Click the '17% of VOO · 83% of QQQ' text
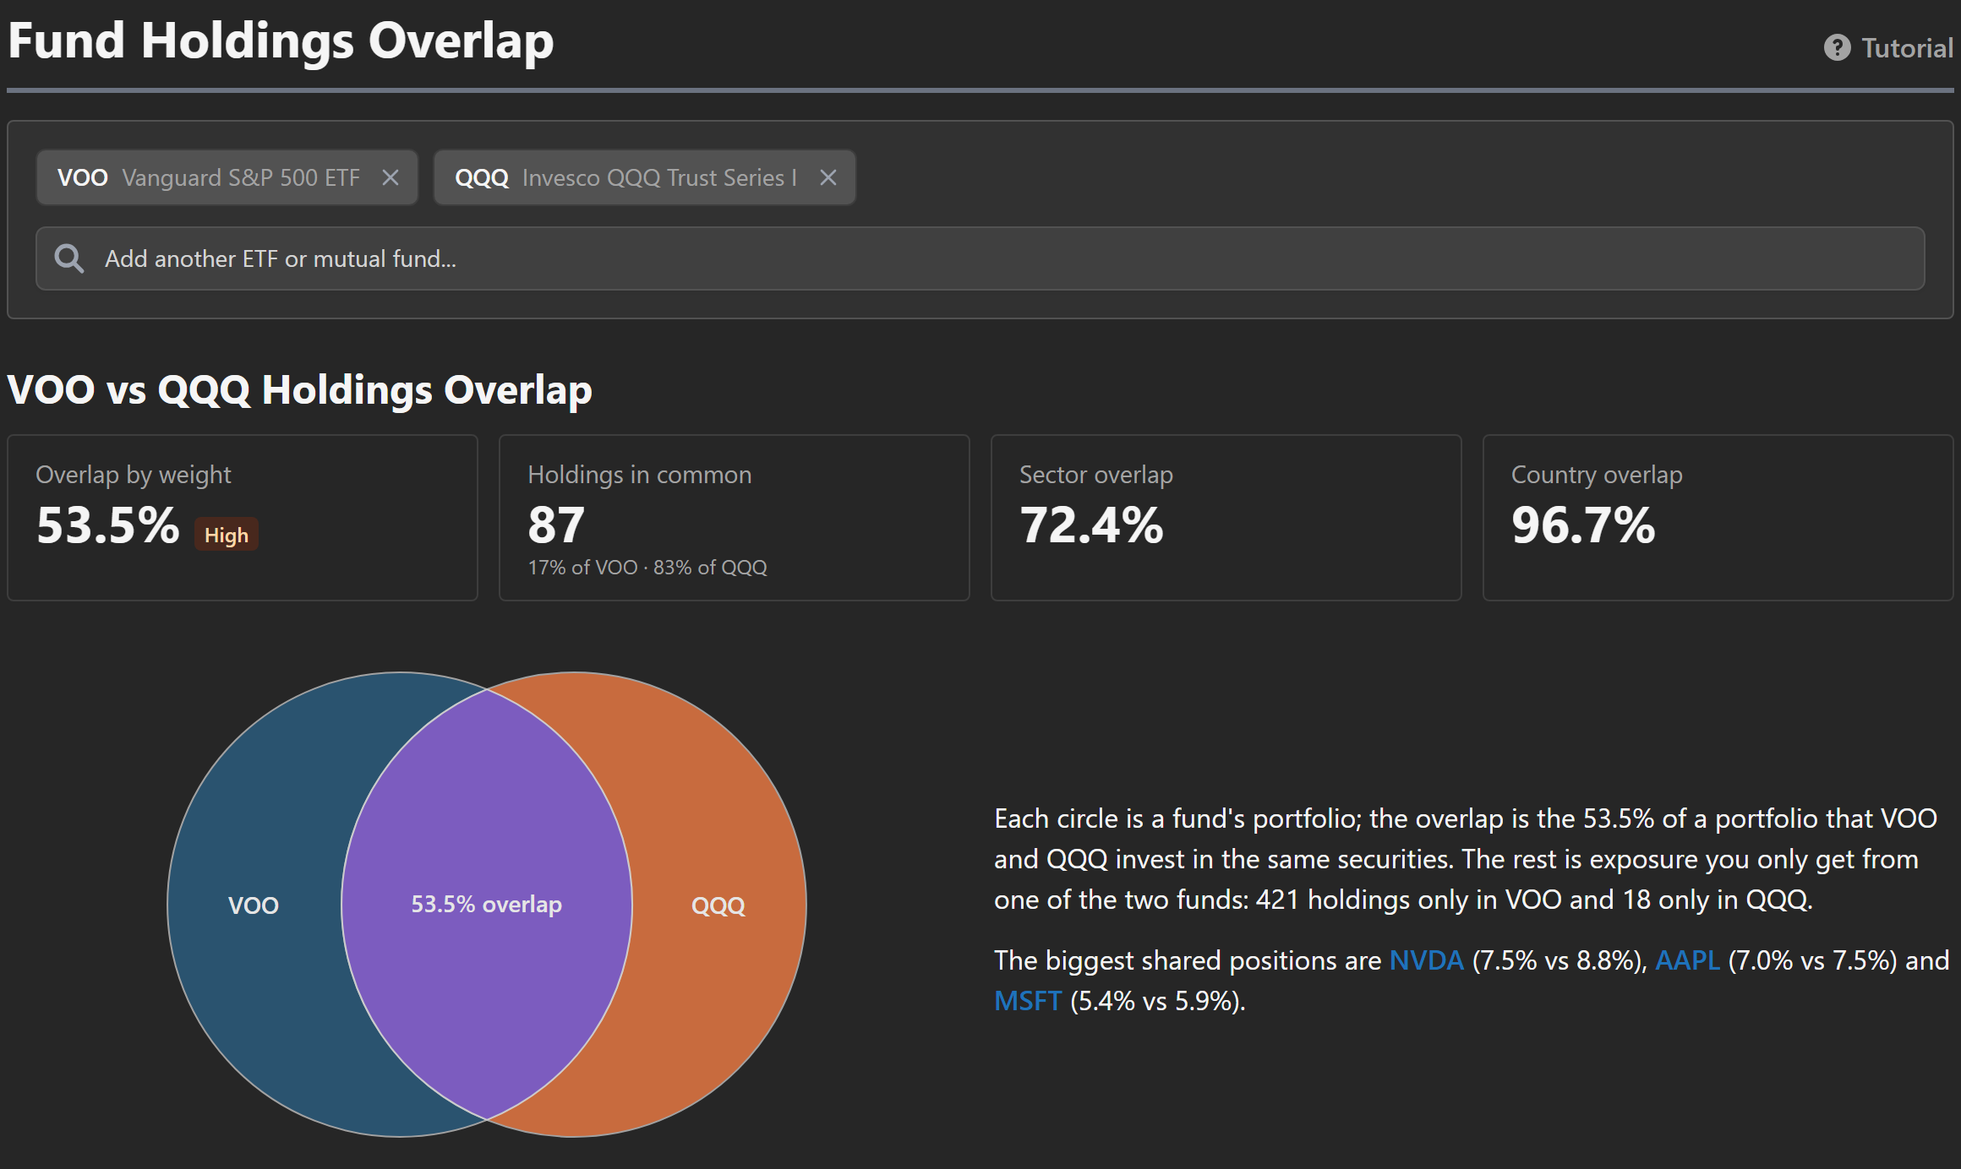The height and width of the screenshot is (1169, 1961). click(647, 568)
